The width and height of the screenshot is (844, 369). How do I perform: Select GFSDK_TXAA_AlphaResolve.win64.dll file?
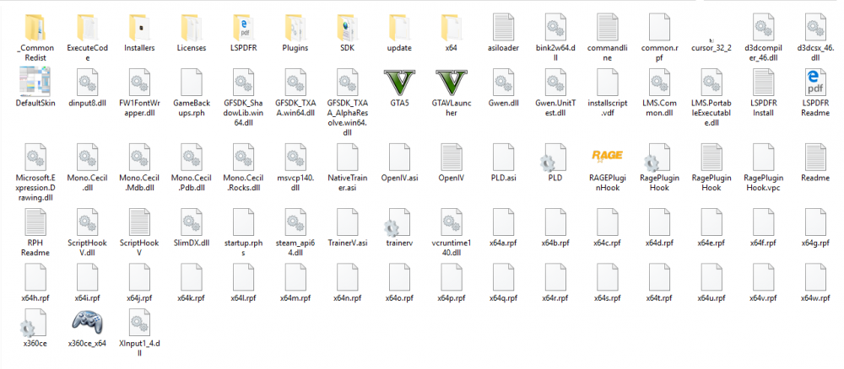[x=348, y=83]
